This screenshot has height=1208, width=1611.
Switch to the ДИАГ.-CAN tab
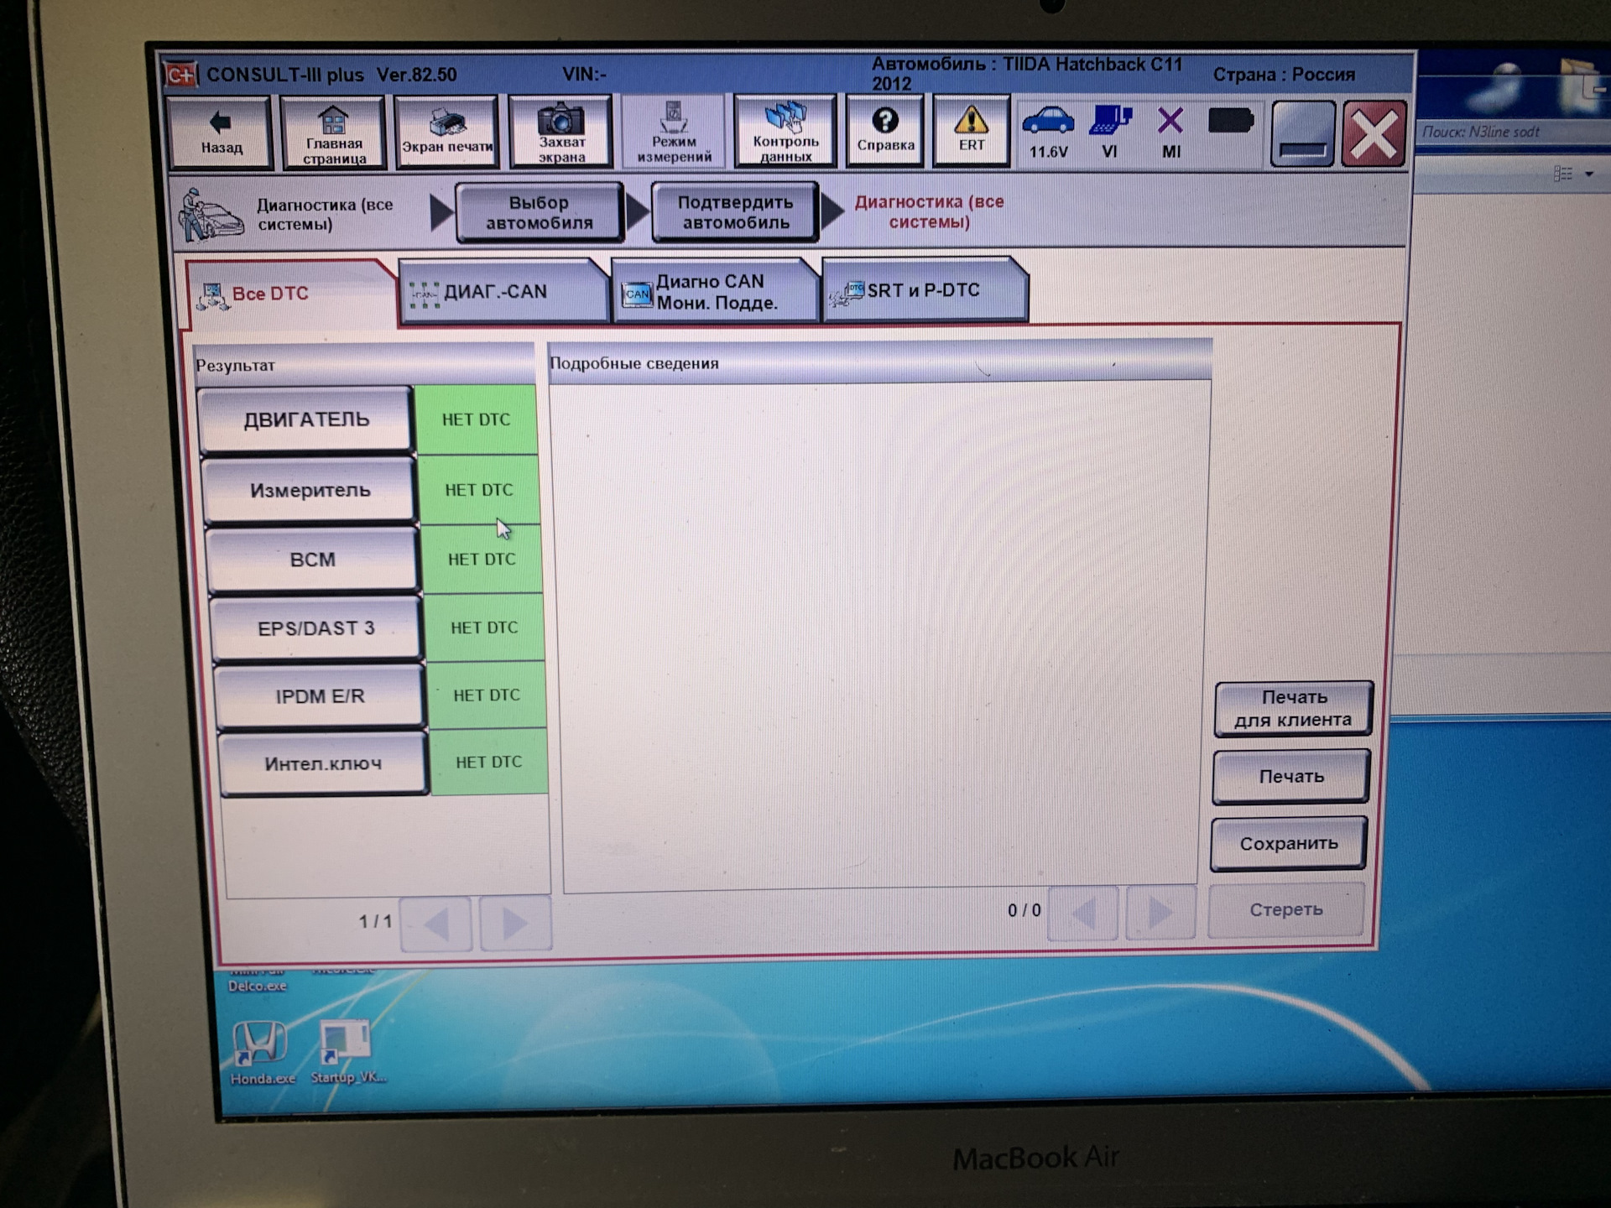(x=503, y=291)
